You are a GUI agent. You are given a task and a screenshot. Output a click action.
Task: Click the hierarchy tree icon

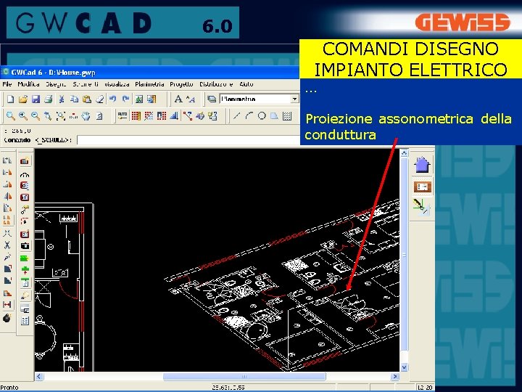[x=212, y=115]
